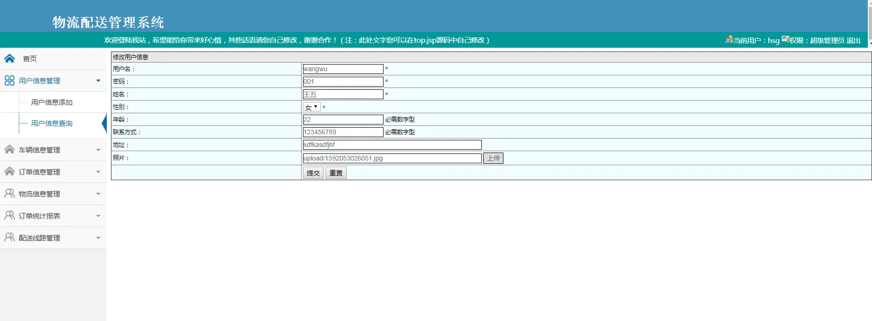Image resolution: width=872 pixels, height=321 pixels.
Task: Click the 姓名 field containing 王五
Action: [x=343, y=94]
